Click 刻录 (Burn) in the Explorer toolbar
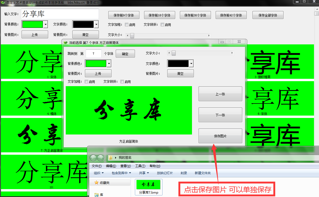Screen dimensions: 319x197 click(x=184, y=173)
